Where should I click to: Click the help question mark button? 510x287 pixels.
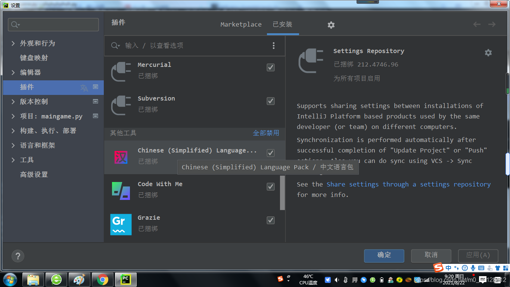click(18, 256)
